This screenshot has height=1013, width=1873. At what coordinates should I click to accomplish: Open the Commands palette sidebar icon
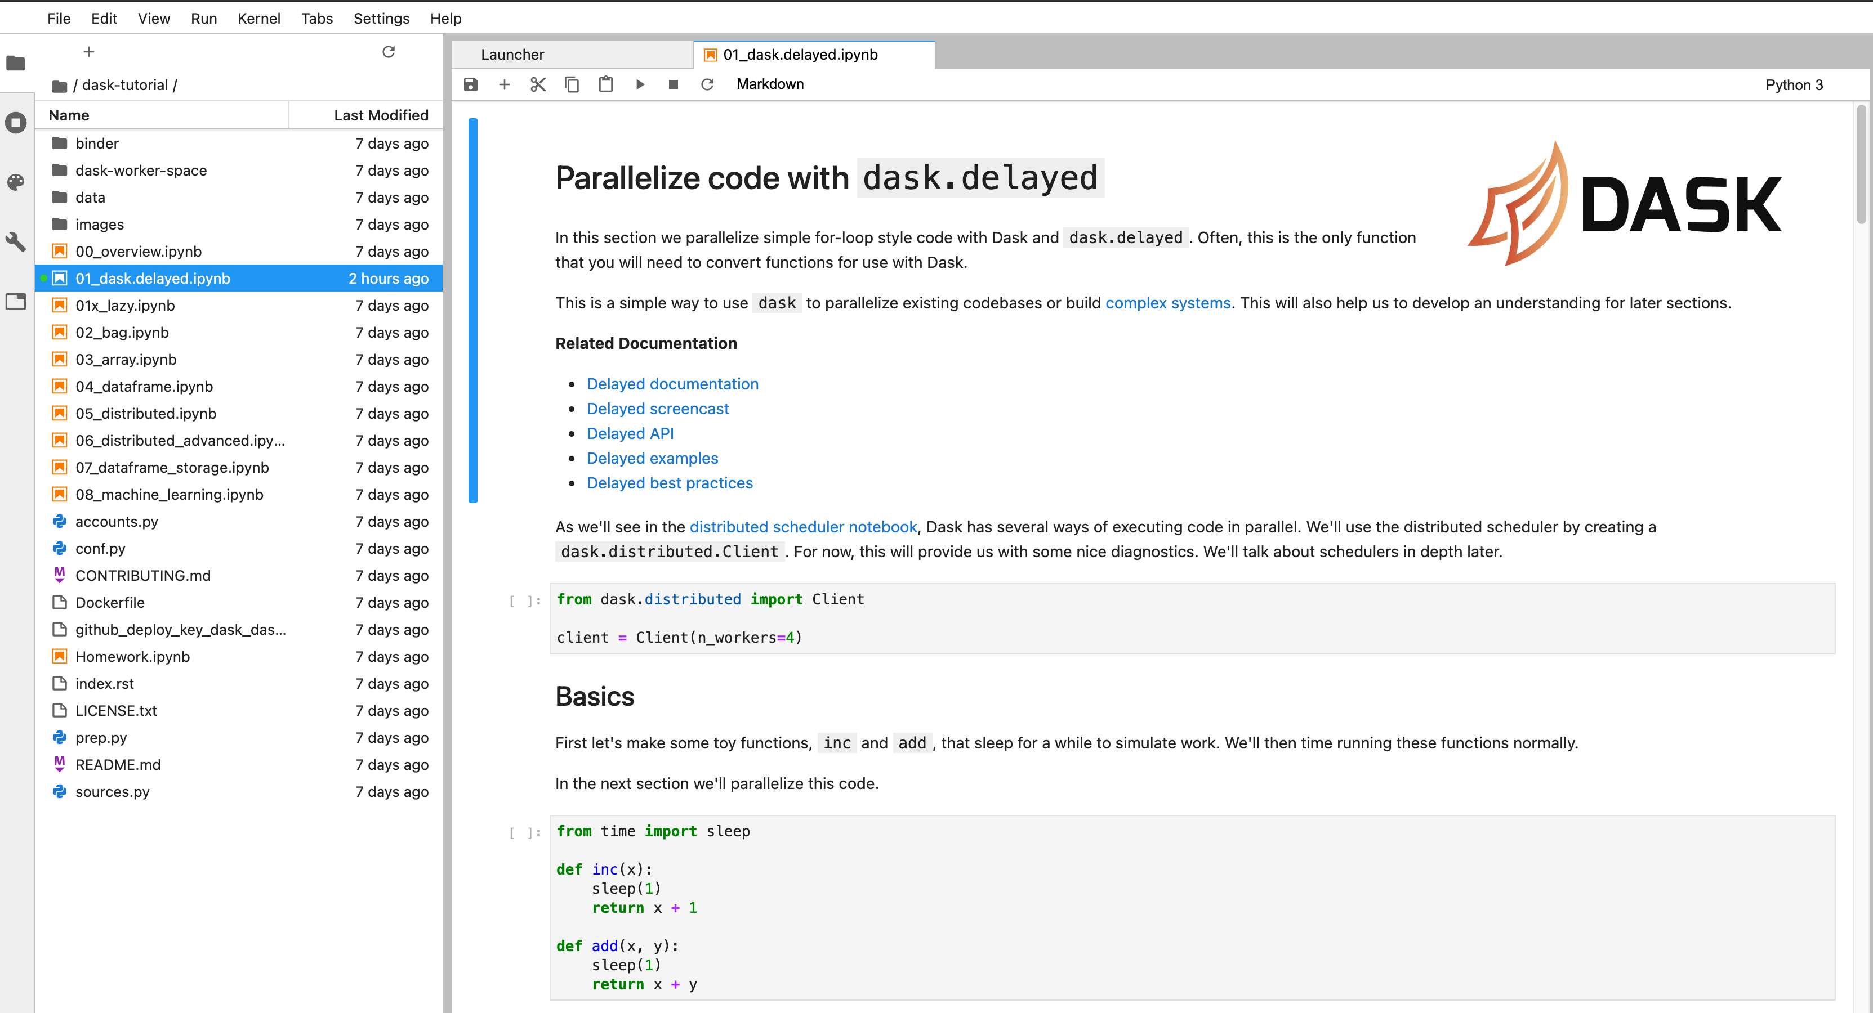point(16,182)
